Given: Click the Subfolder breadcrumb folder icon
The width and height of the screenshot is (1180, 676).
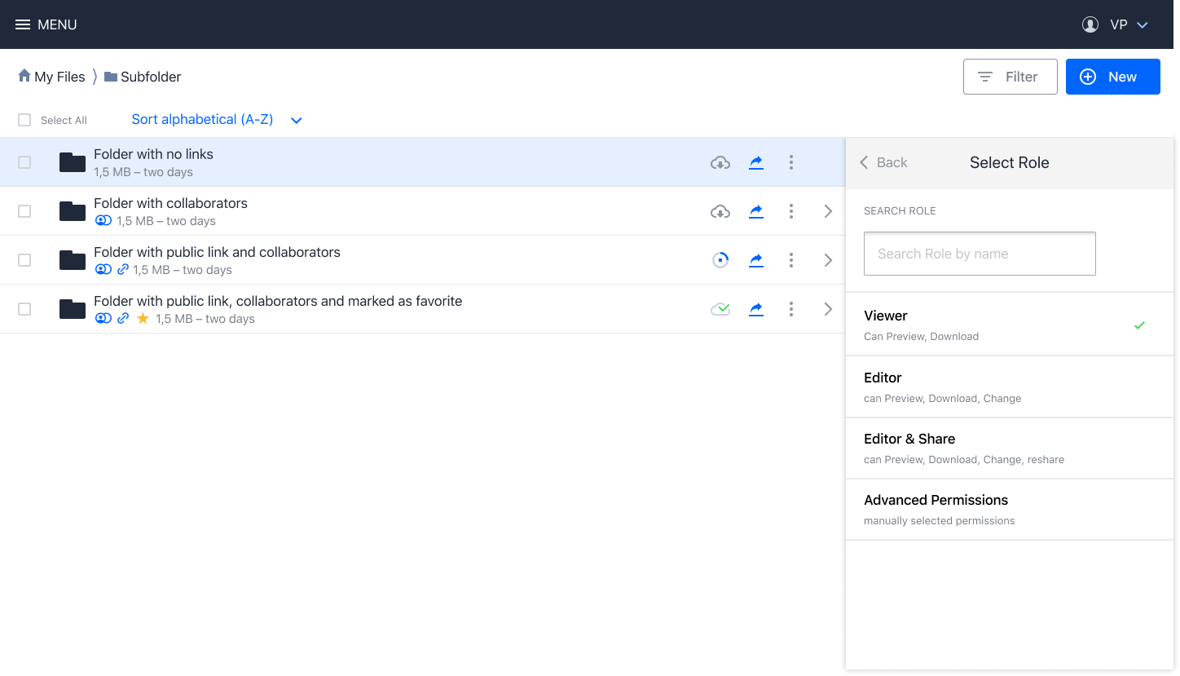Looking at the screenshot, I should [x=111, y=77].
